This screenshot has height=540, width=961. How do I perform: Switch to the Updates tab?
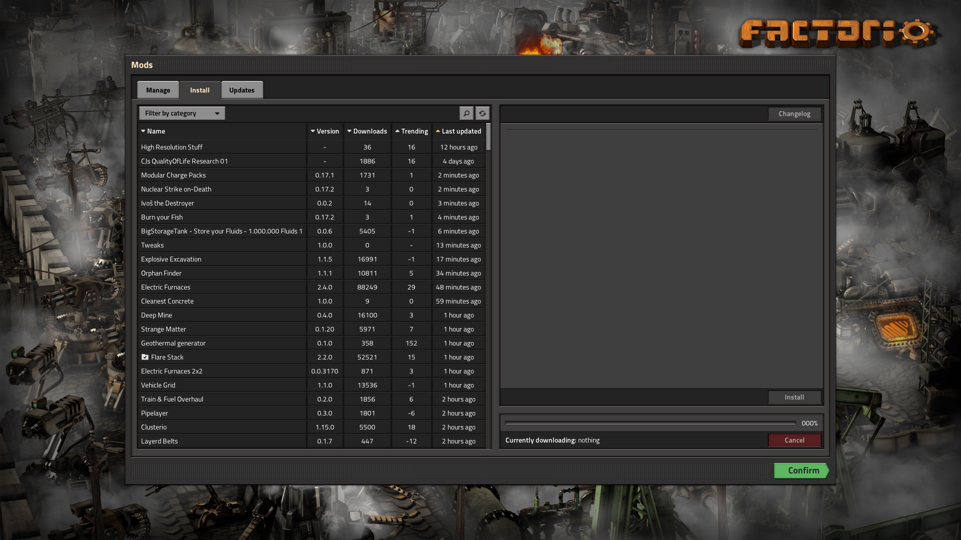click(x=242, y=90)
